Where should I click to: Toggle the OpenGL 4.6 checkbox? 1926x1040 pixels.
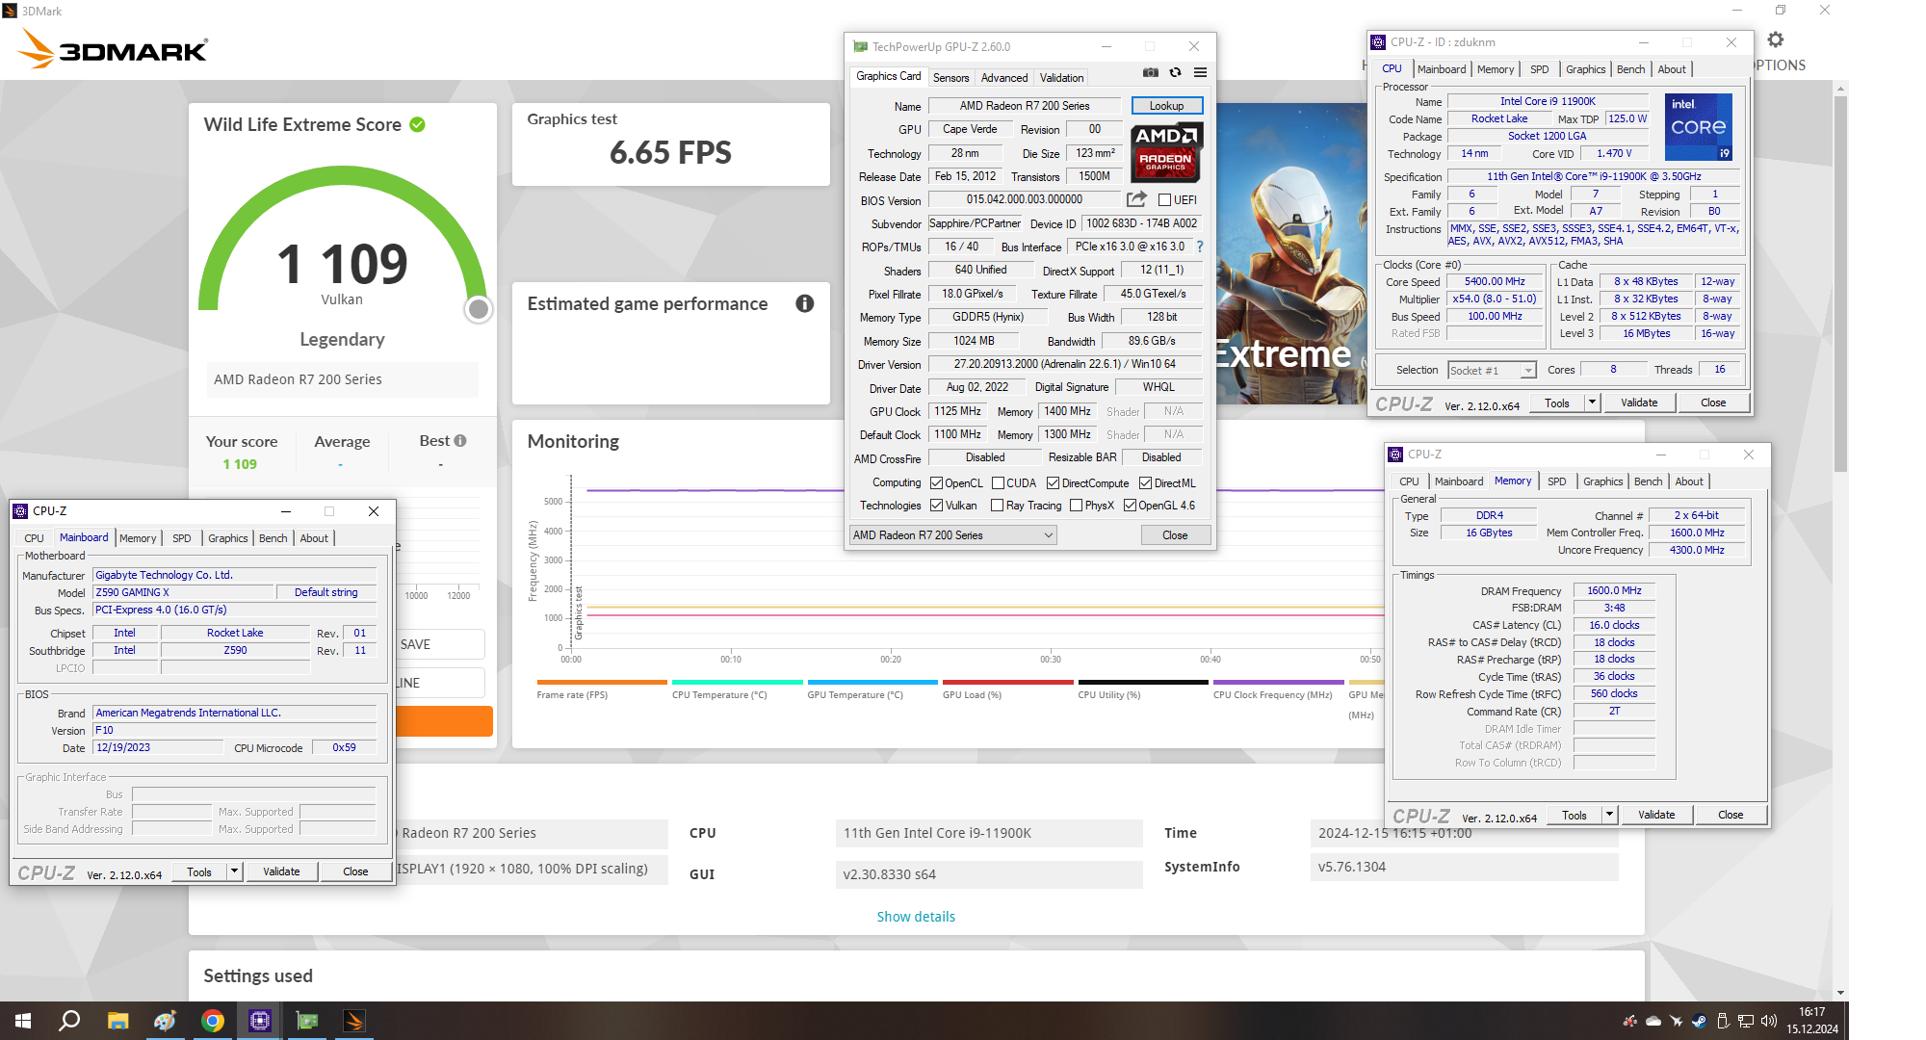coord(1131,506)
